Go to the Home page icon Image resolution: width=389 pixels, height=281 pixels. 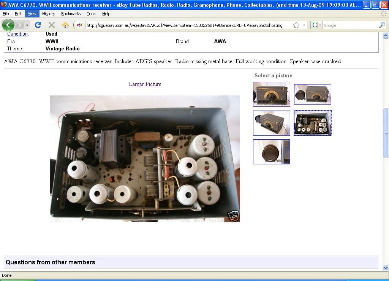coord(65,25)
